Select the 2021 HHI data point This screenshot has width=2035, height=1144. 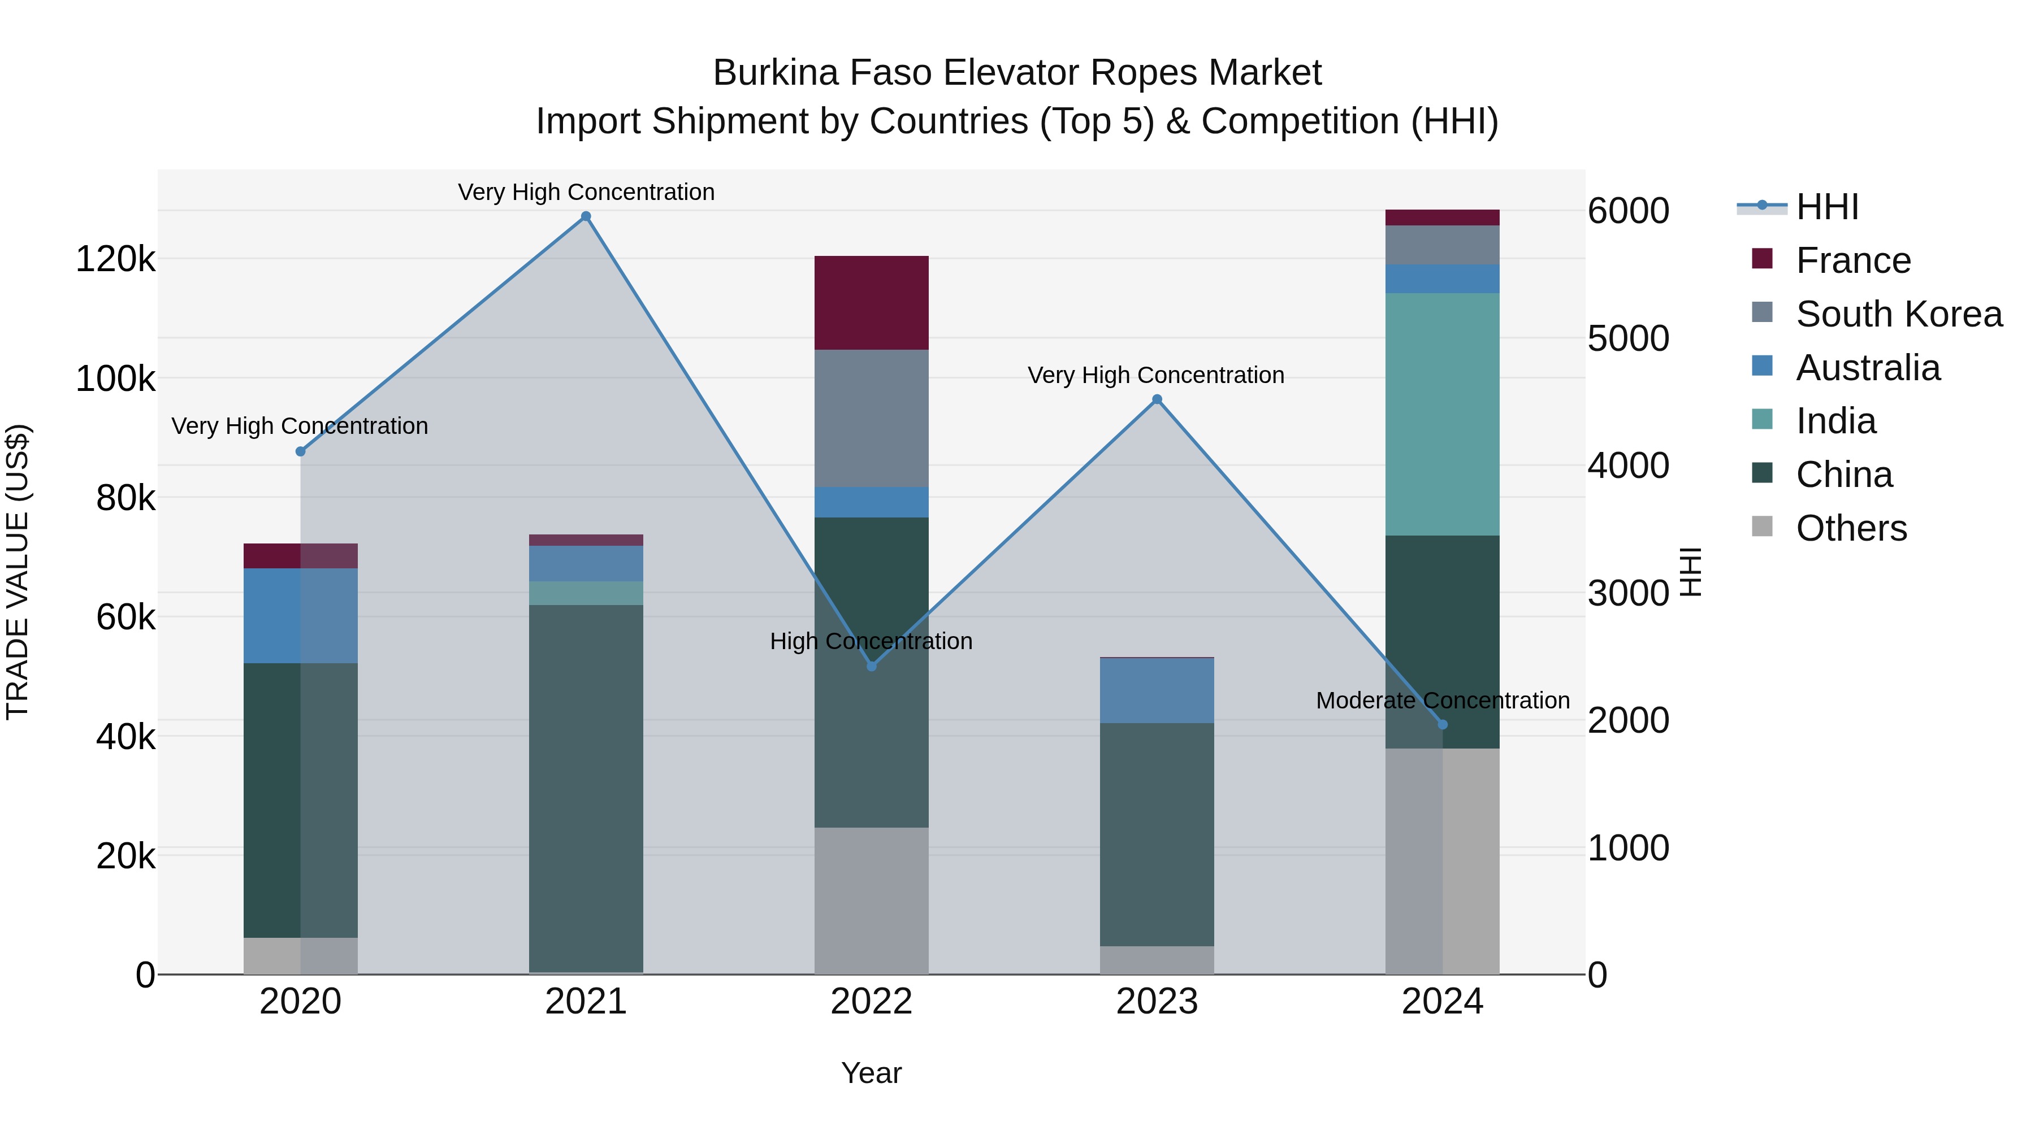(586, 216)
